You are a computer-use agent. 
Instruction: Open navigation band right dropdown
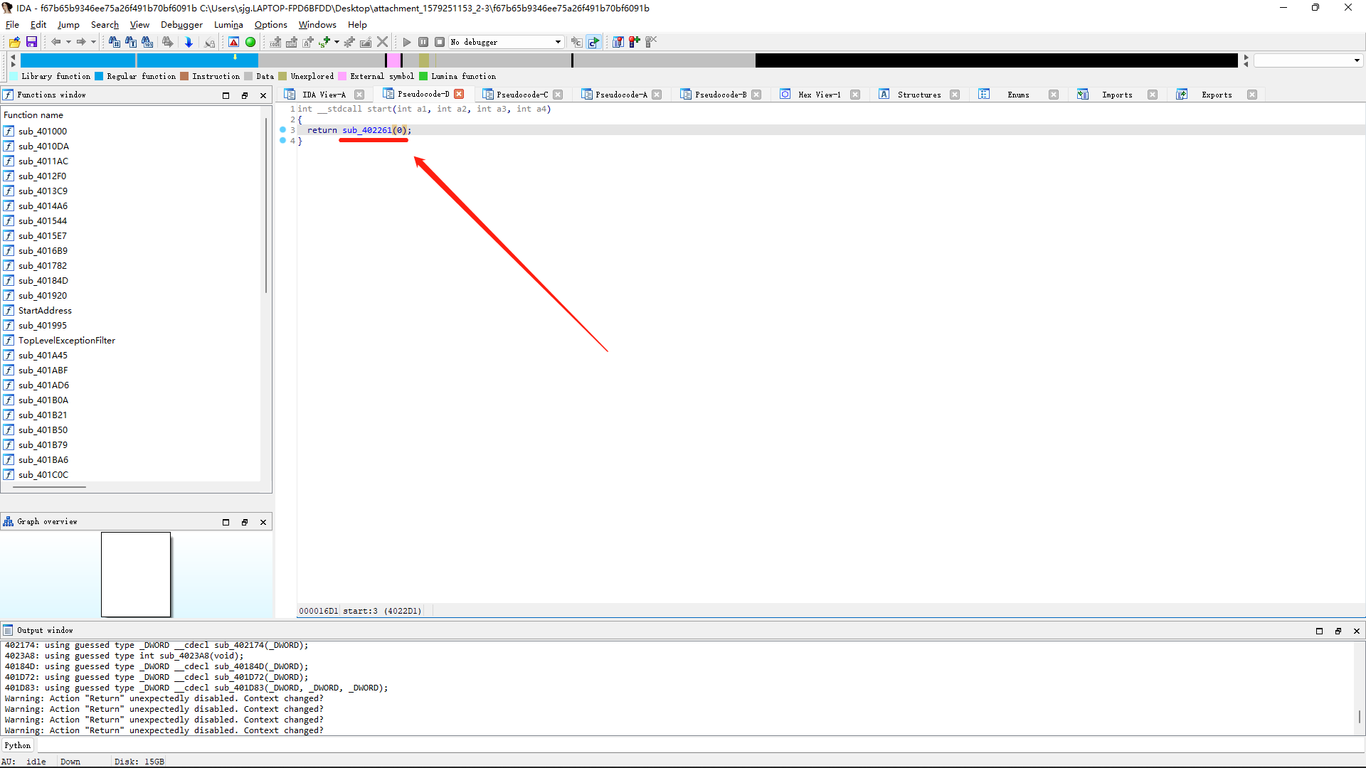1357,60
